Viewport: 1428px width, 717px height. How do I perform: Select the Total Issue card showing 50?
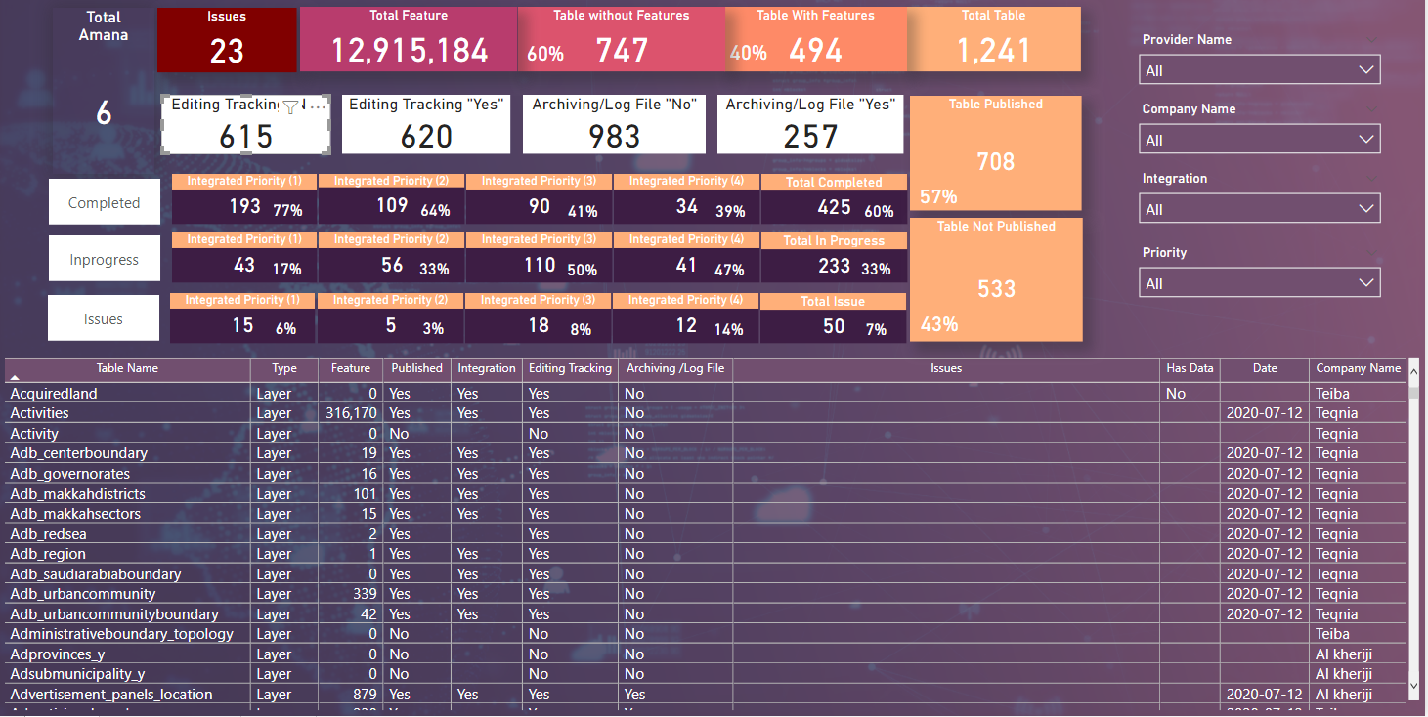pyautogui.click(x=833, y=318)
